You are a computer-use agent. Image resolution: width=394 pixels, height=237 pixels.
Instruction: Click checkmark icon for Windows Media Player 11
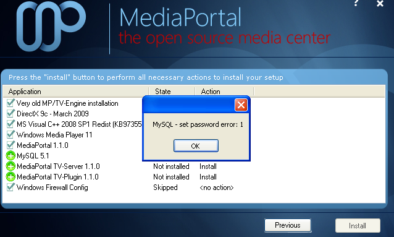(10, 135)
